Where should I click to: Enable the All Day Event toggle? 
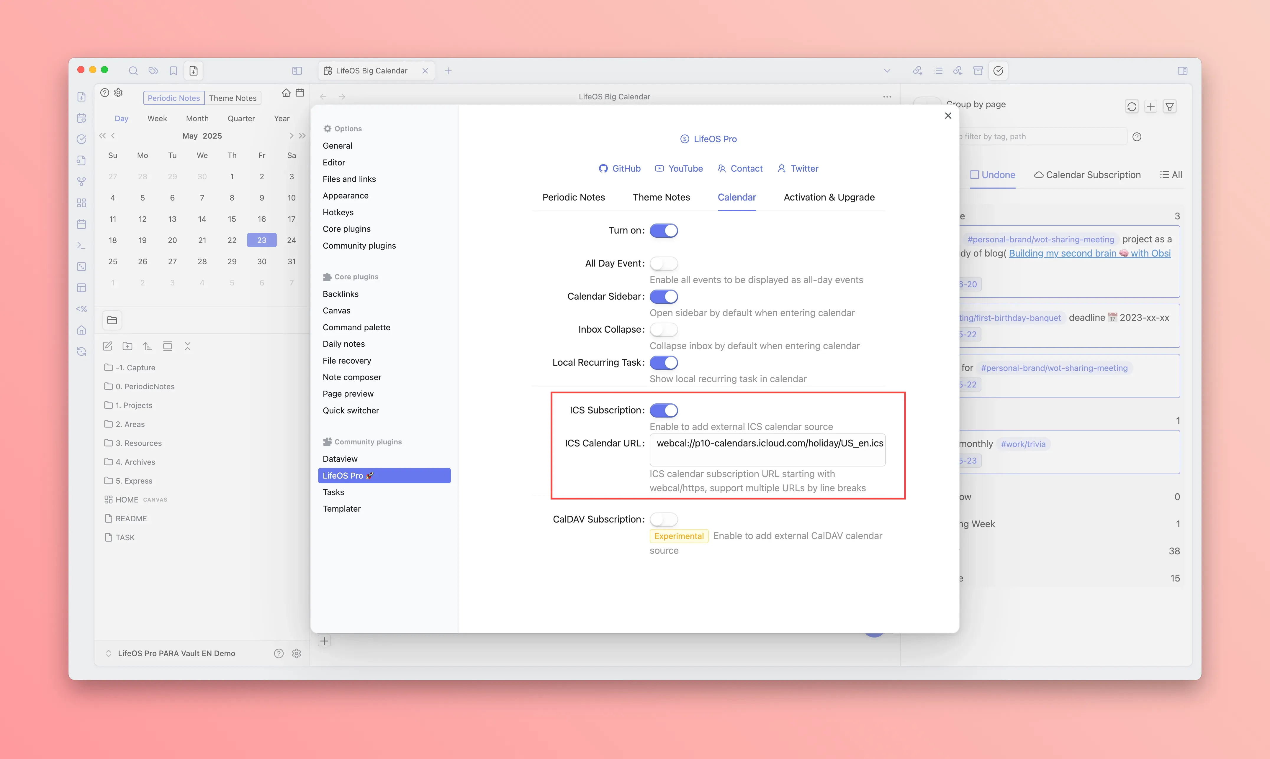(x=664, y=263)
